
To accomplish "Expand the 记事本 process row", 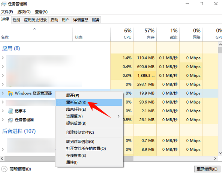I will 3,111.
